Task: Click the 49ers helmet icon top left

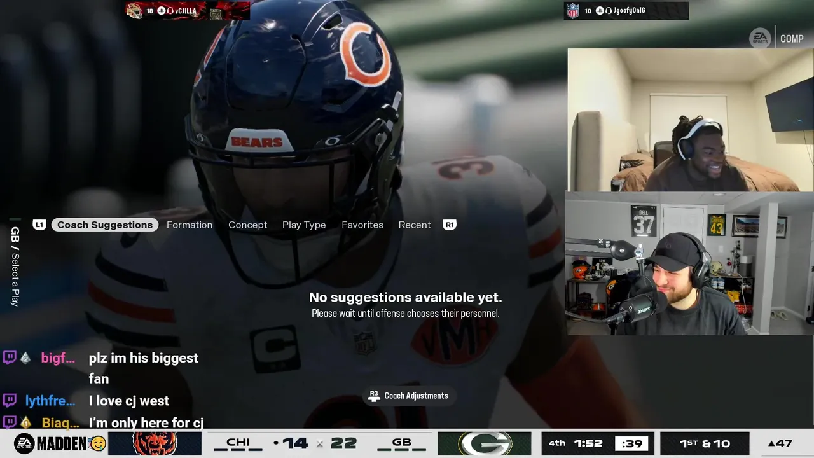Action: coord(134,11)
